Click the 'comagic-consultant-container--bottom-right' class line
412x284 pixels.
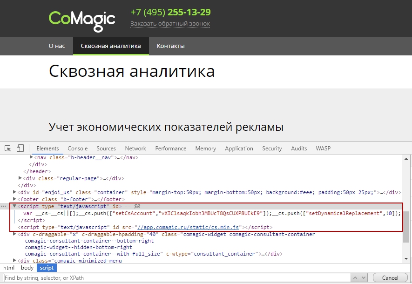(x=89, y=241)
